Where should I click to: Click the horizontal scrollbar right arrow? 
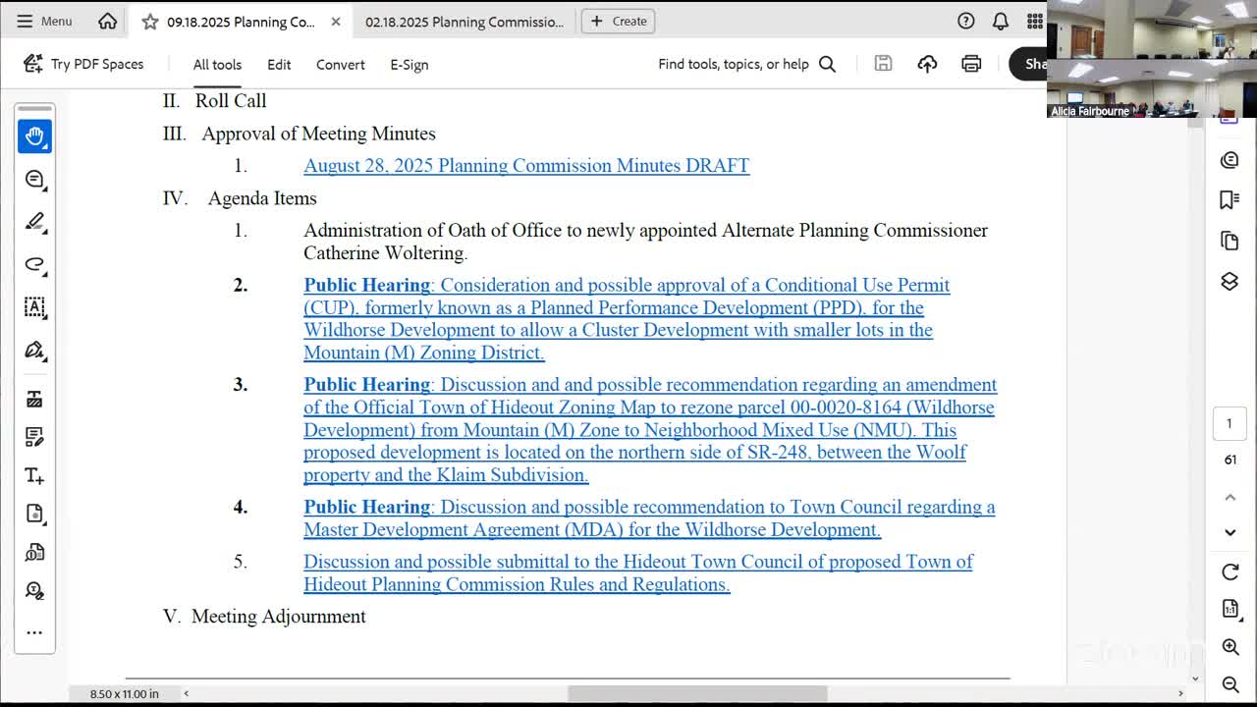point(1180,693)
